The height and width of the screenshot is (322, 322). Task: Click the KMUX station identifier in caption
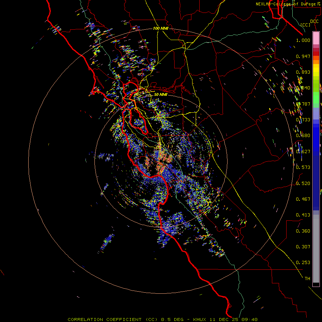(x=200, y=319)
